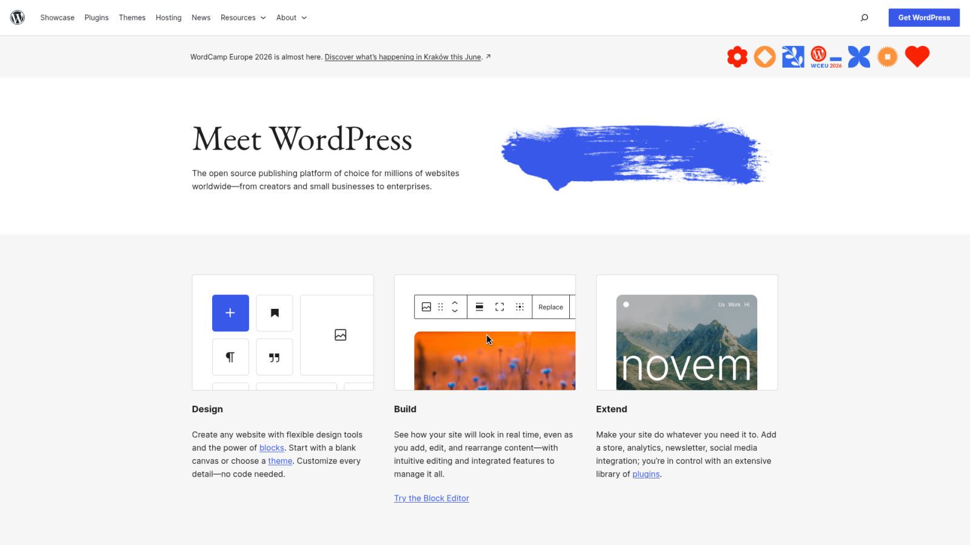Open the Try the Block Editor link
The height and width of the screenshot is (545, 970).
pyautogui.click(x=432, y=498)
